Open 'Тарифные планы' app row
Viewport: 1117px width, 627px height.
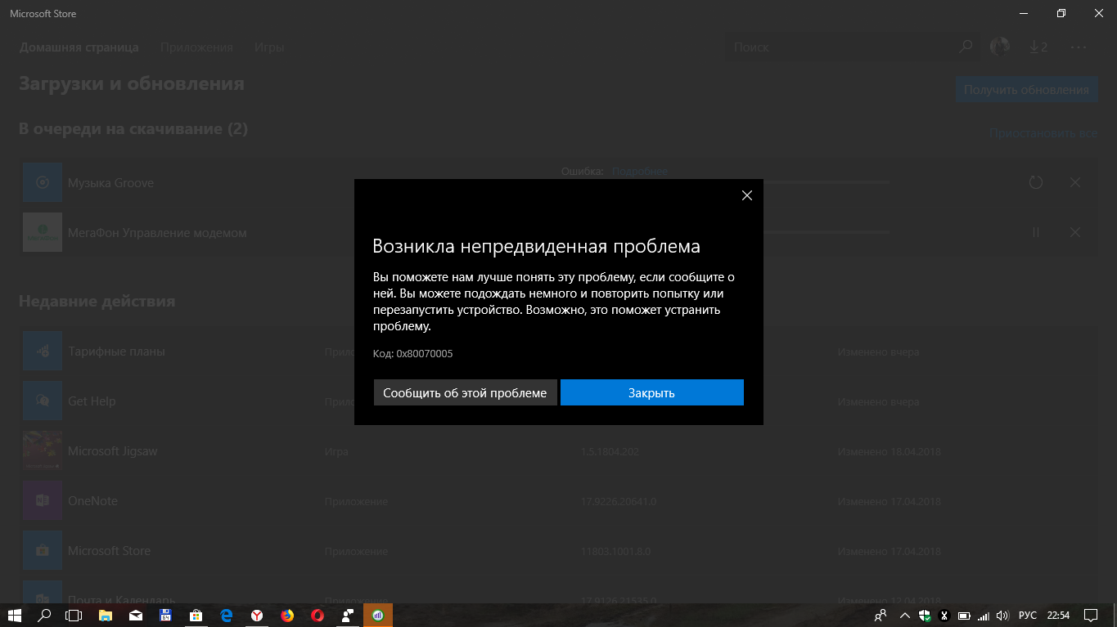(558, 352)
